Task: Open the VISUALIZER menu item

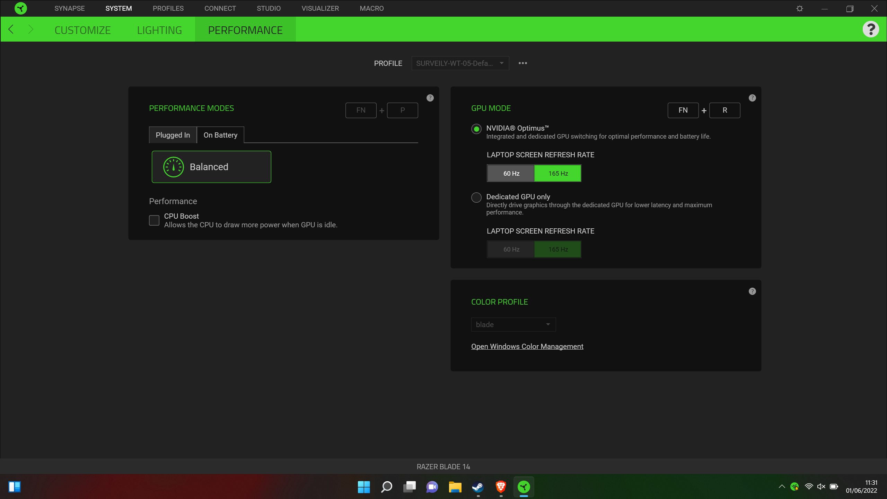Action: click(x=320, y=8)
